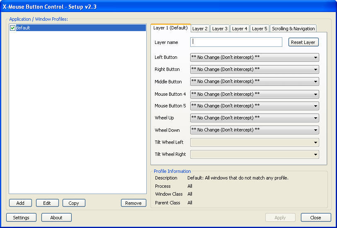
Task: Switch to the Layer 3 tab
Action: coord(220,29)
